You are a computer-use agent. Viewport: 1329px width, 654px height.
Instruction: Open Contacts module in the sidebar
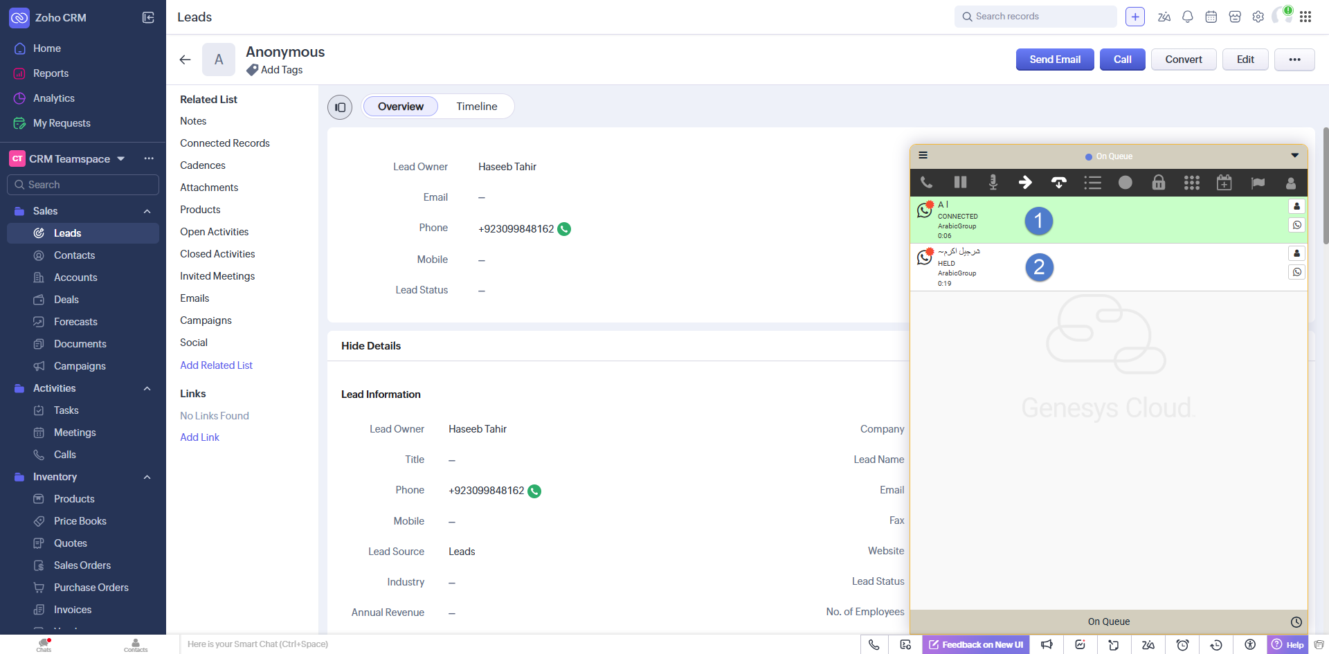74,255
